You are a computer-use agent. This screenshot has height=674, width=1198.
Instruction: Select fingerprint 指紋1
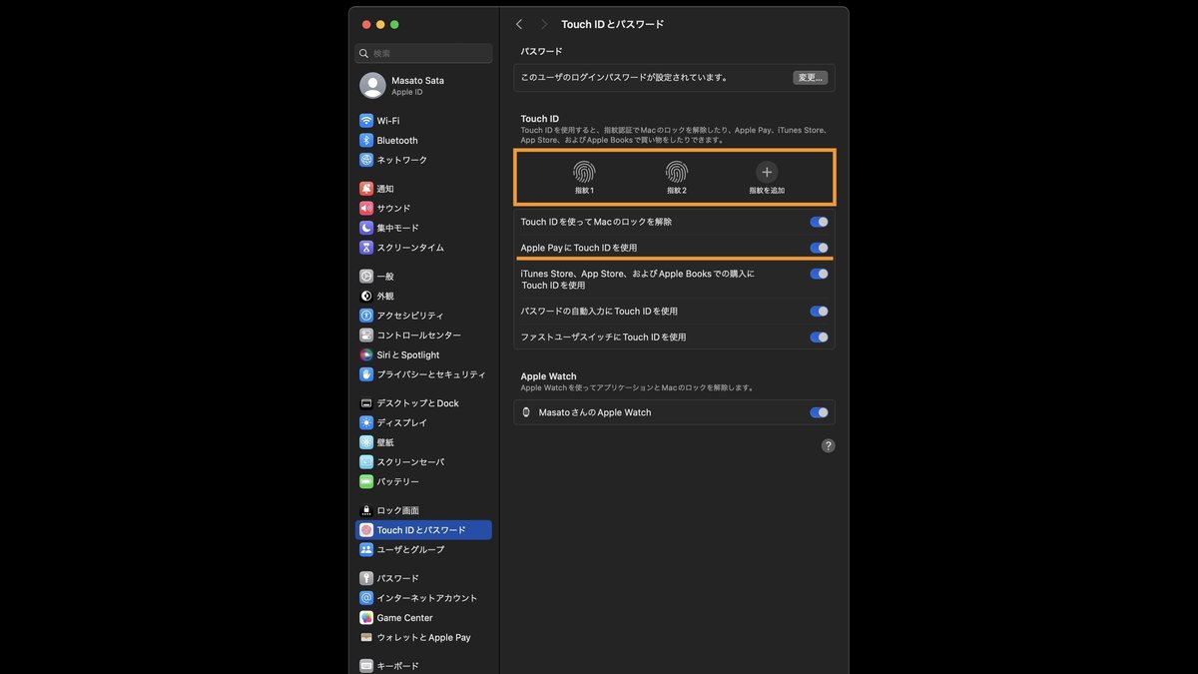coord(584,177)
